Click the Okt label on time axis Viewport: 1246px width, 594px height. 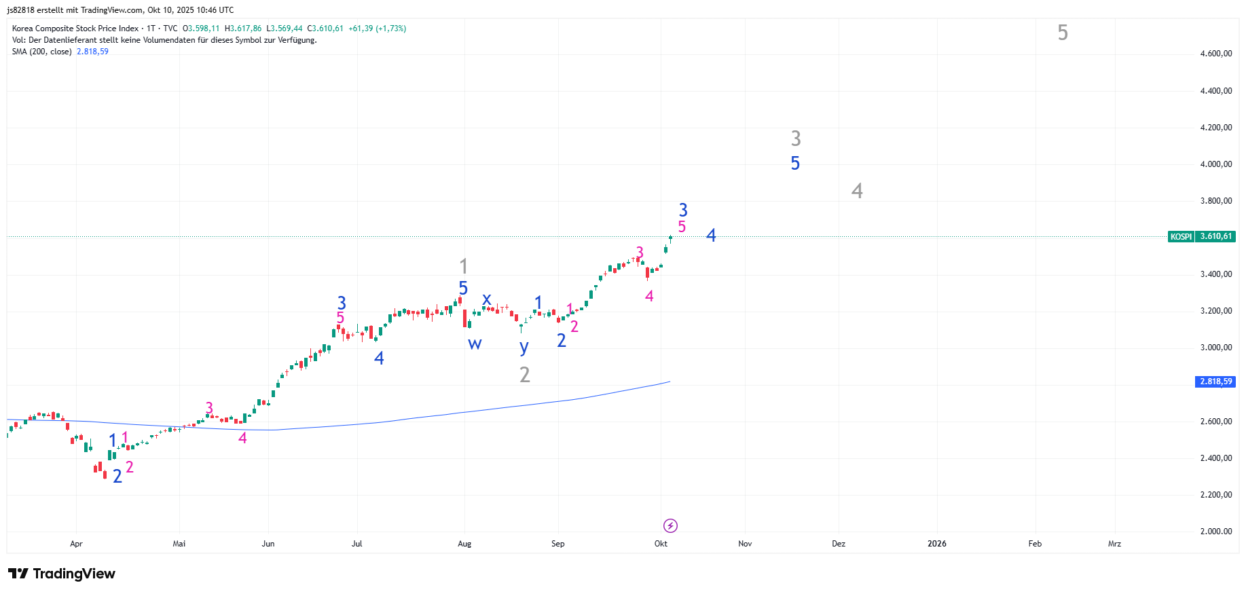[661, 544]
